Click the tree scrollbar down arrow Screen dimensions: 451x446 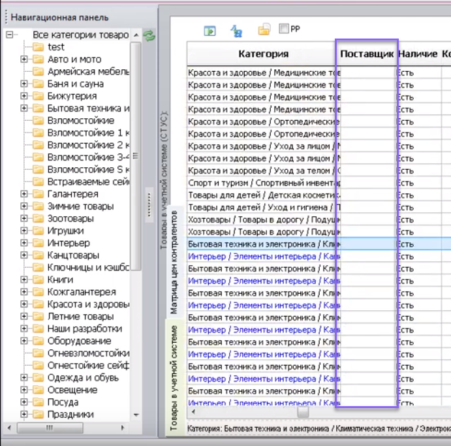tap(136, 415)
